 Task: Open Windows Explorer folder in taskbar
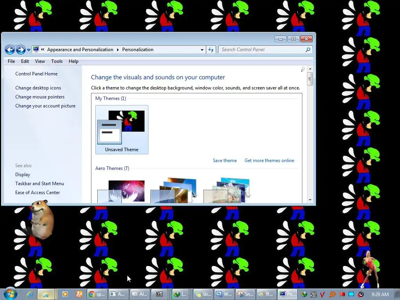46,294
